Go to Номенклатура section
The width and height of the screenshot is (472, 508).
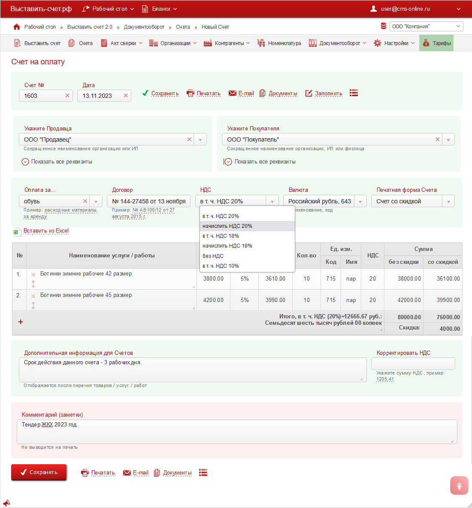point(279,43)
